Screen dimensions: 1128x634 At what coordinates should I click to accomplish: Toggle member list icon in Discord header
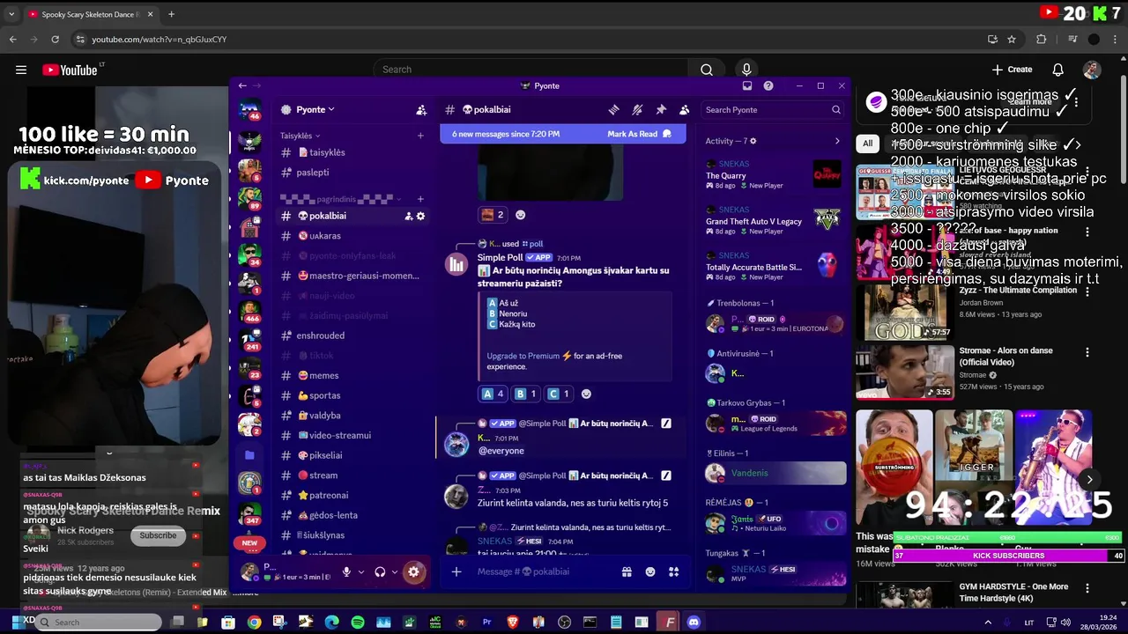684,110
